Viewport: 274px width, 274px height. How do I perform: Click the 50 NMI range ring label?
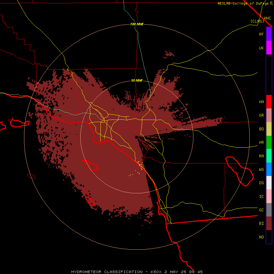click(x=137, y=80)
